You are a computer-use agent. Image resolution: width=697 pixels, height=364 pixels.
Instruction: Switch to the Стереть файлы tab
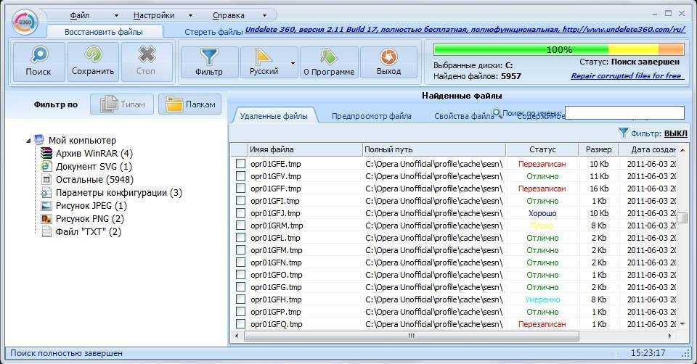[213, 32]
